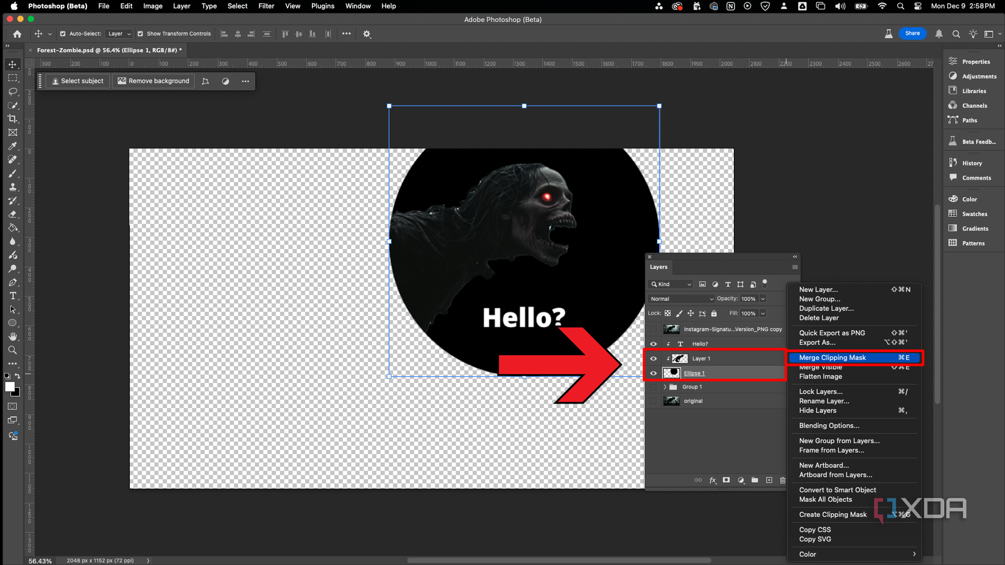Select the Crop tool
1005x565 pixels.
point(13,119)
